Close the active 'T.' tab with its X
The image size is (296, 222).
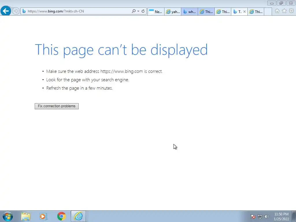[245, 12]
